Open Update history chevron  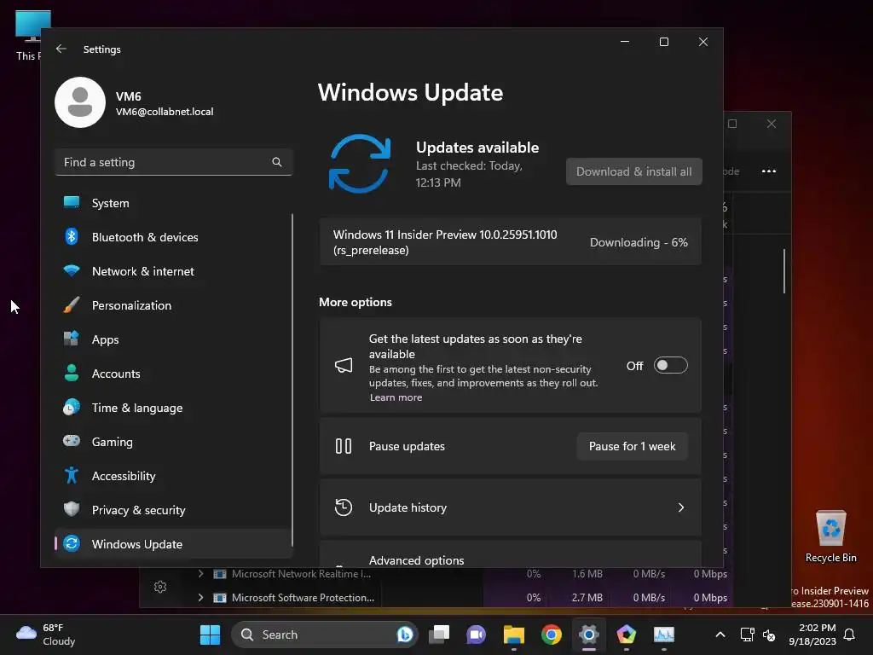tap(681, 507)
